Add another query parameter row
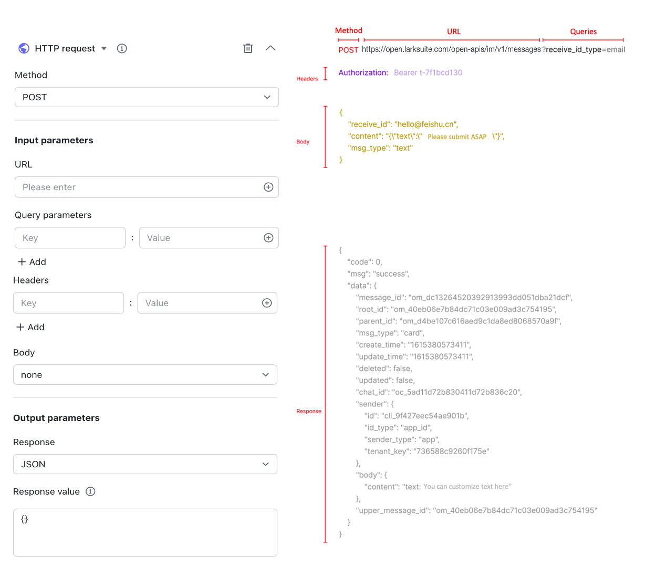The height and width of the screenshot is (567, 665). pos(32,262)
